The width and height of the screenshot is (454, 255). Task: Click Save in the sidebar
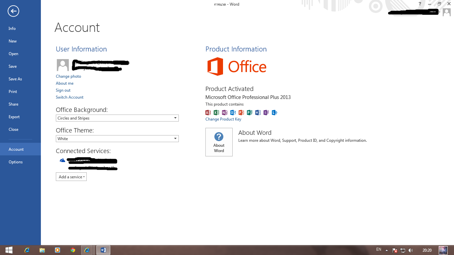(x=13, y=66)
